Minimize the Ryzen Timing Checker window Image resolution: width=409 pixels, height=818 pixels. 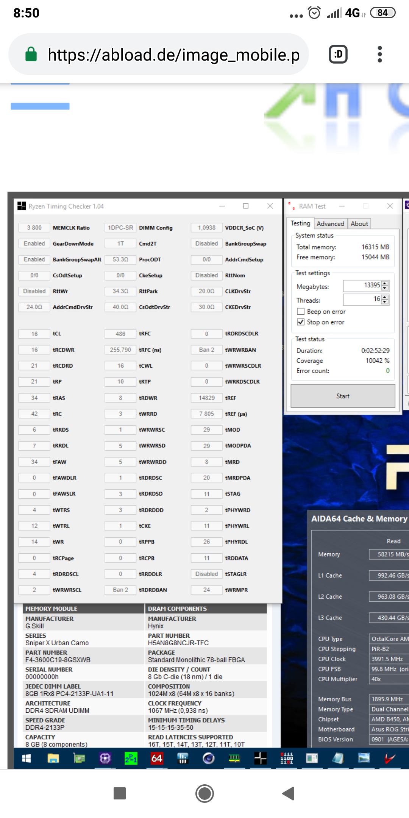click(222, 206)
